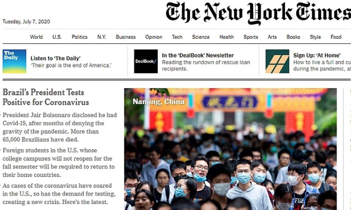Viewport: 351px width, 210px height.
Task: Click The New York Times logo
Action: 258,13
